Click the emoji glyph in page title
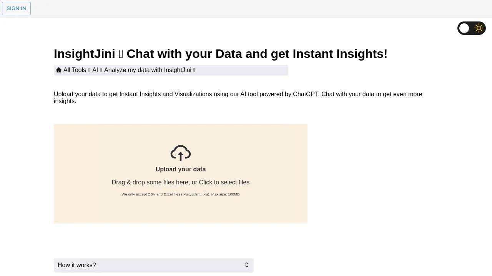492x276 pixels. 121,54
